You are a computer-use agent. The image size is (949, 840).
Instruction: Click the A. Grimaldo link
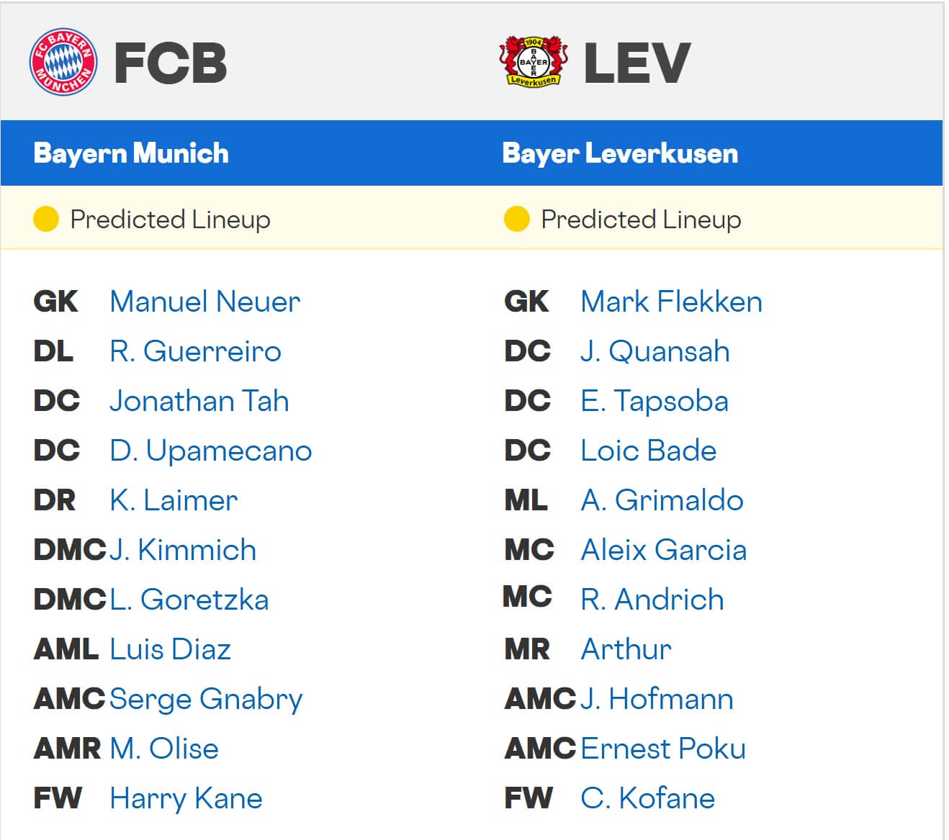(x=662, y=500)
